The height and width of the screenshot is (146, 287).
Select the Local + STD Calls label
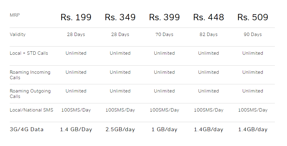pyautogui.click(x=29, y=53)
